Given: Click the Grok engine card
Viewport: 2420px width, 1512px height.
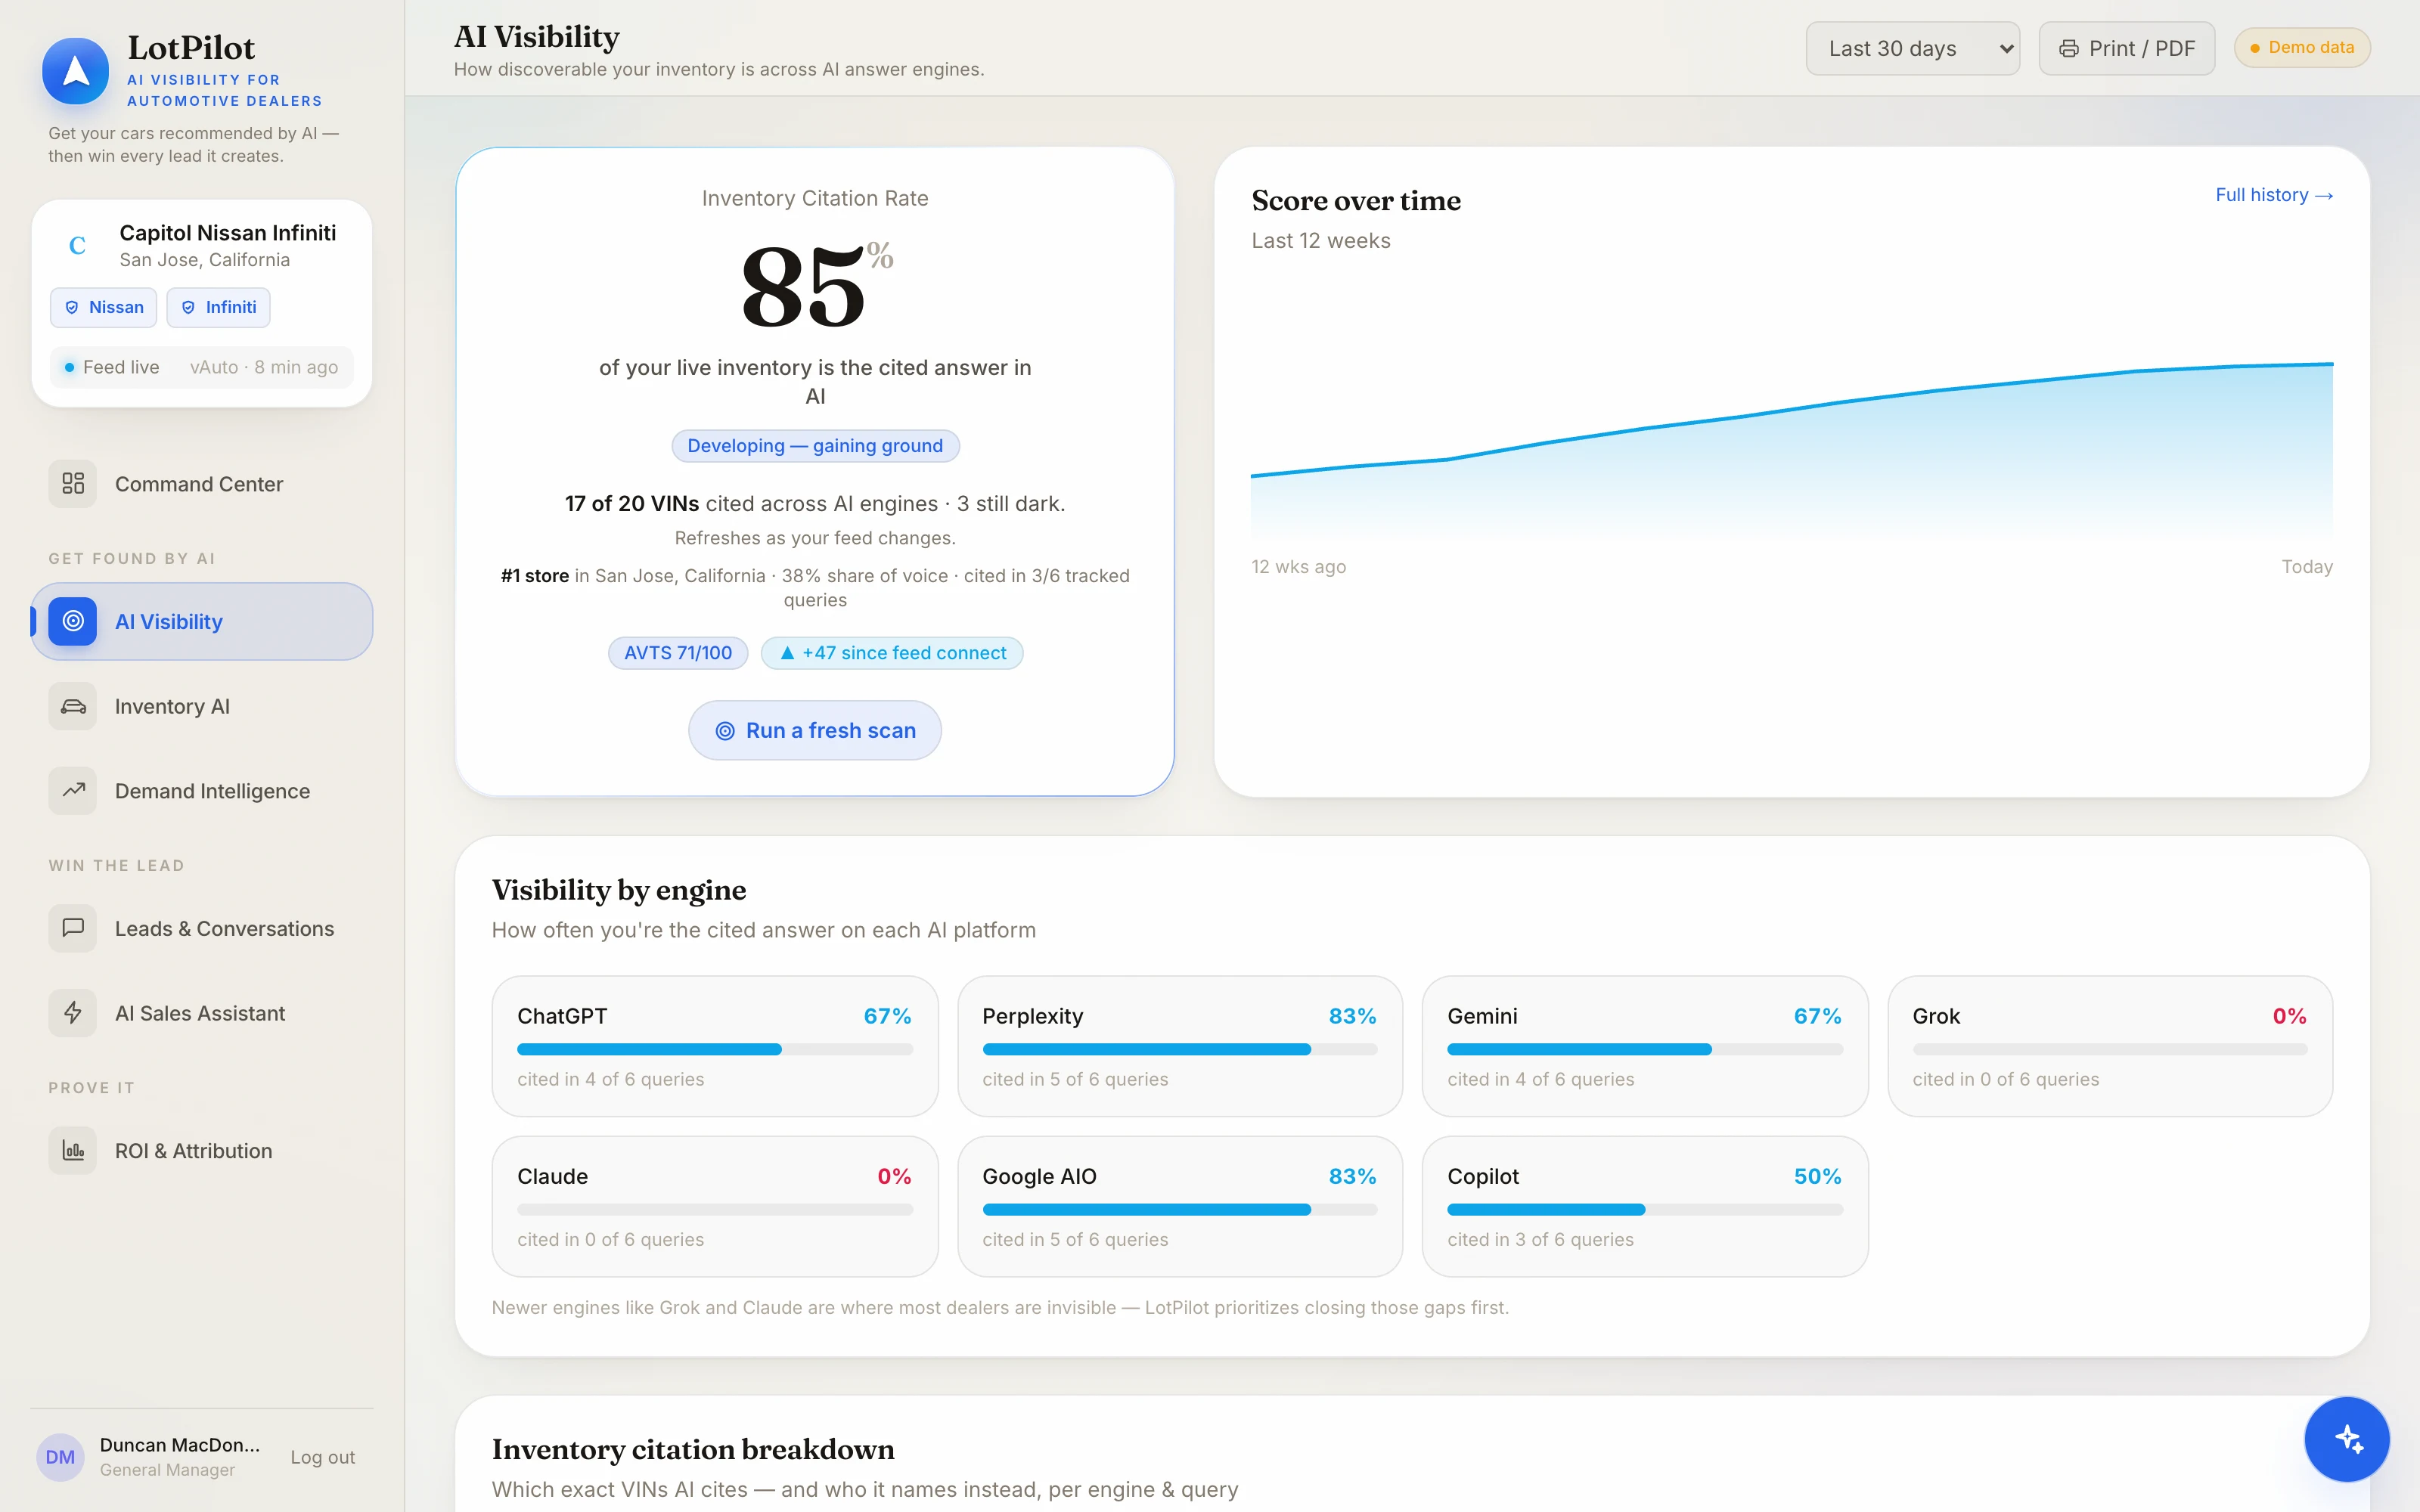Looking at the screenshot, I should 2110,1046.
